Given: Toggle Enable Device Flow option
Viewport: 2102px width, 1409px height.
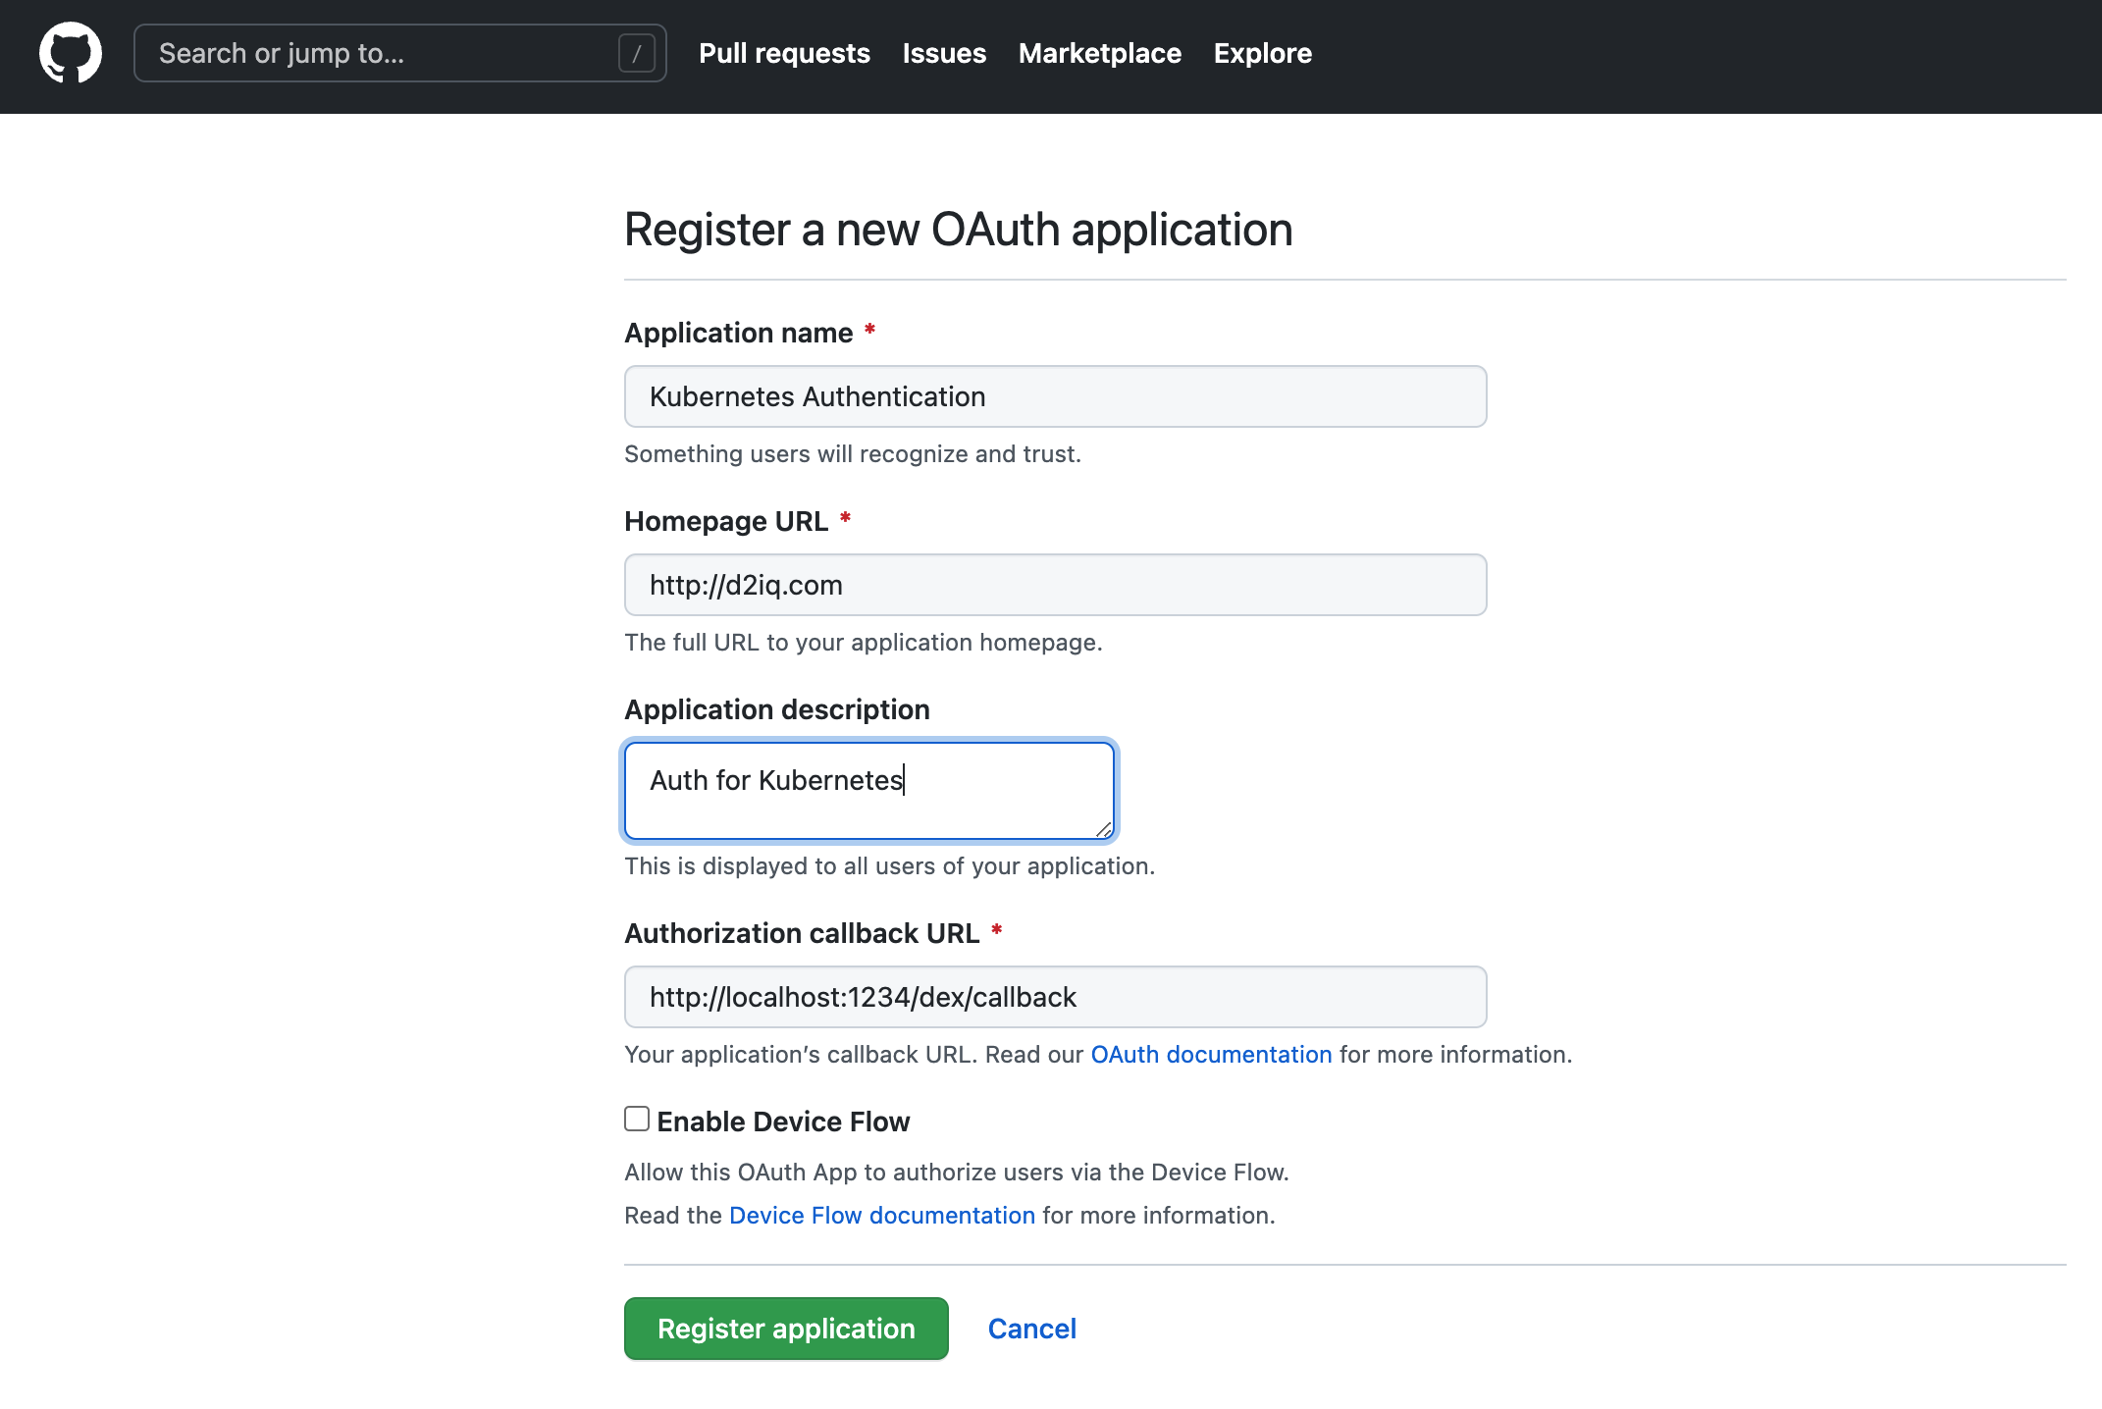Looking at the screenshot, I should (637, 1120).
